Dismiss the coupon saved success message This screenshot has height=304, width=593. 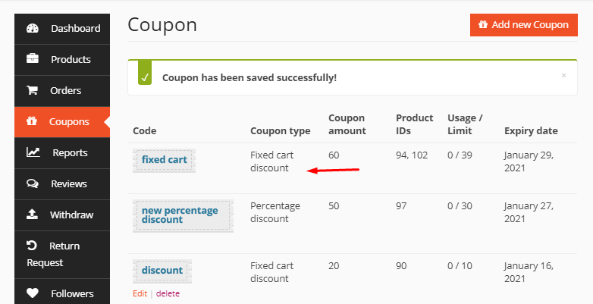(x=563, y=76)
